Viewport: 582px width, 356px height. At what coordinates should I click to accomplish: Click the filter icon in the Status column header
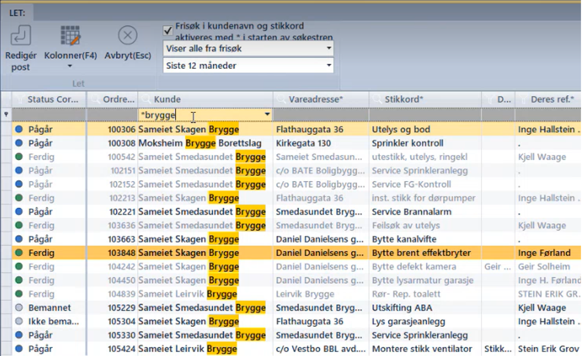[20, 99]
